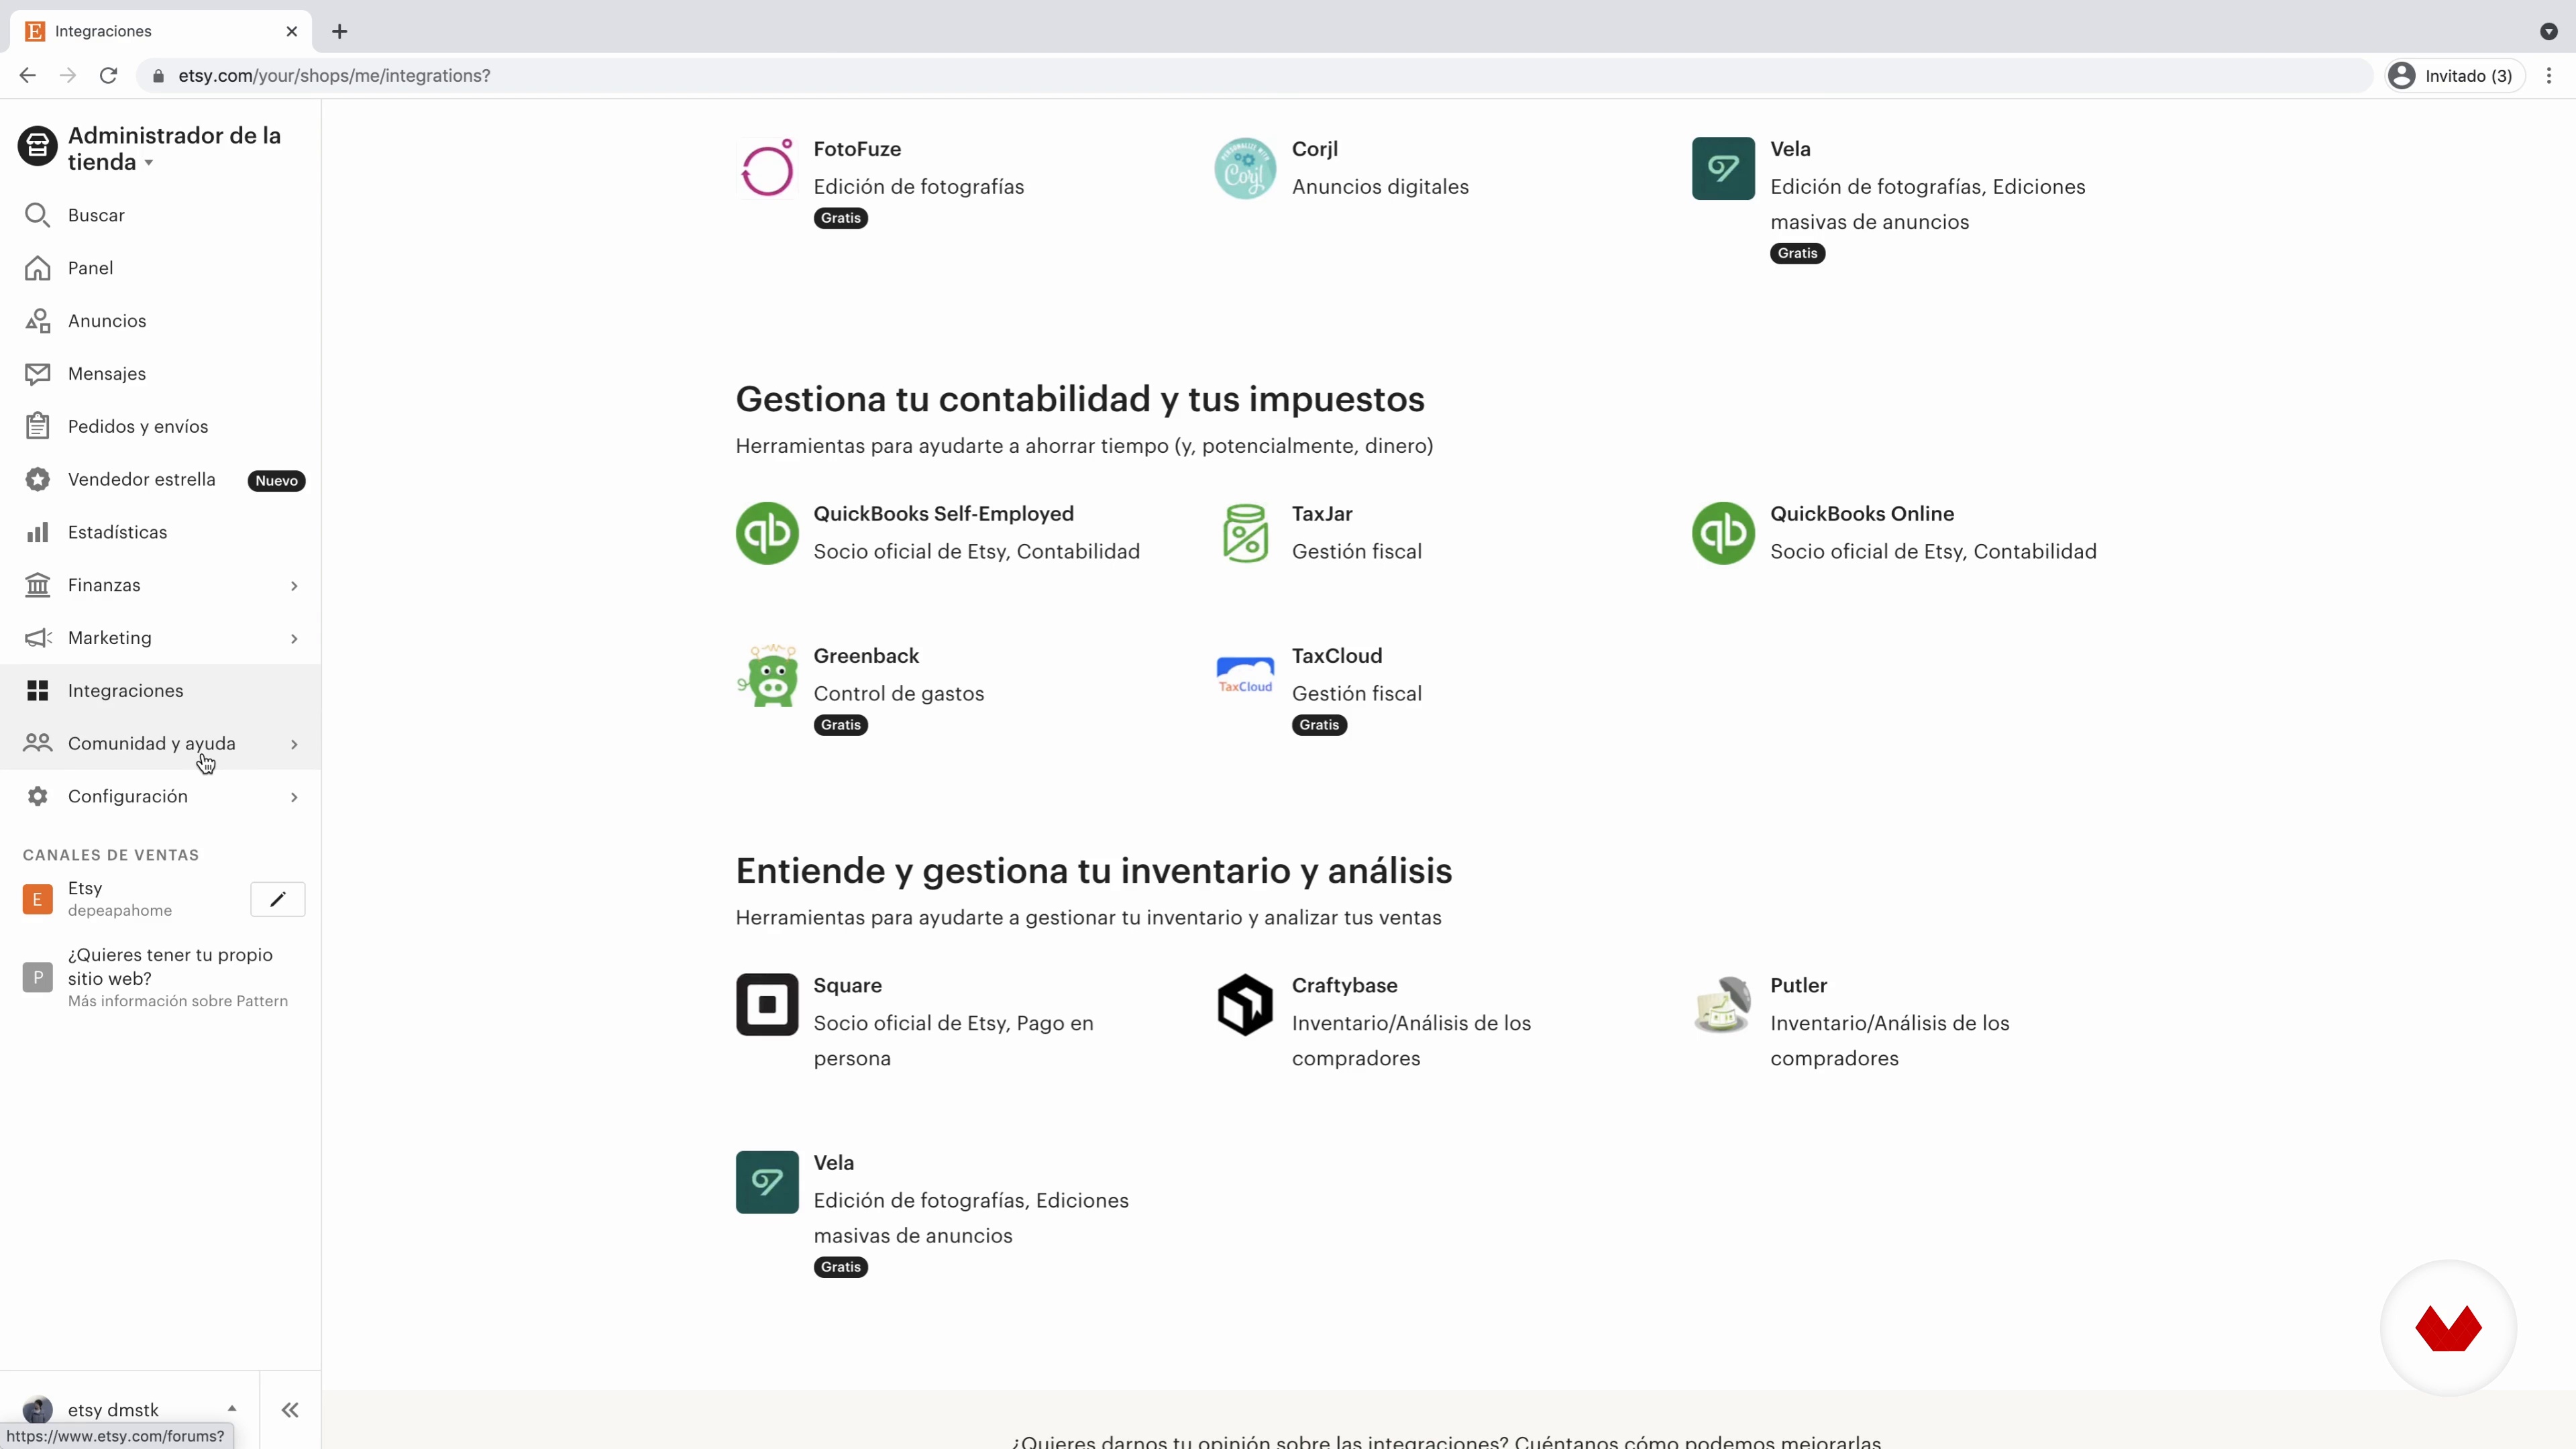Open the Panel menu item
Viewport: 2576px width, 1449px height.
(160, 268)
